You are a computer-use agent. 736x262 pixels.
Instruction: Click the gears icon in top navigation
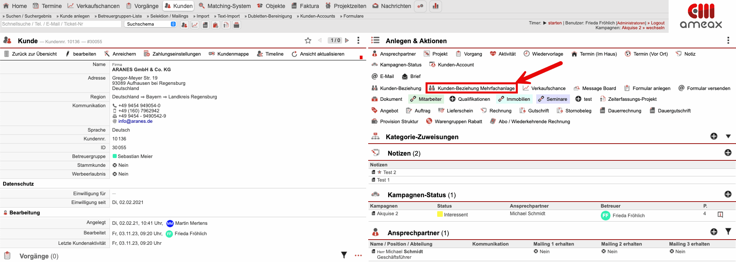(x=420, y=6)
